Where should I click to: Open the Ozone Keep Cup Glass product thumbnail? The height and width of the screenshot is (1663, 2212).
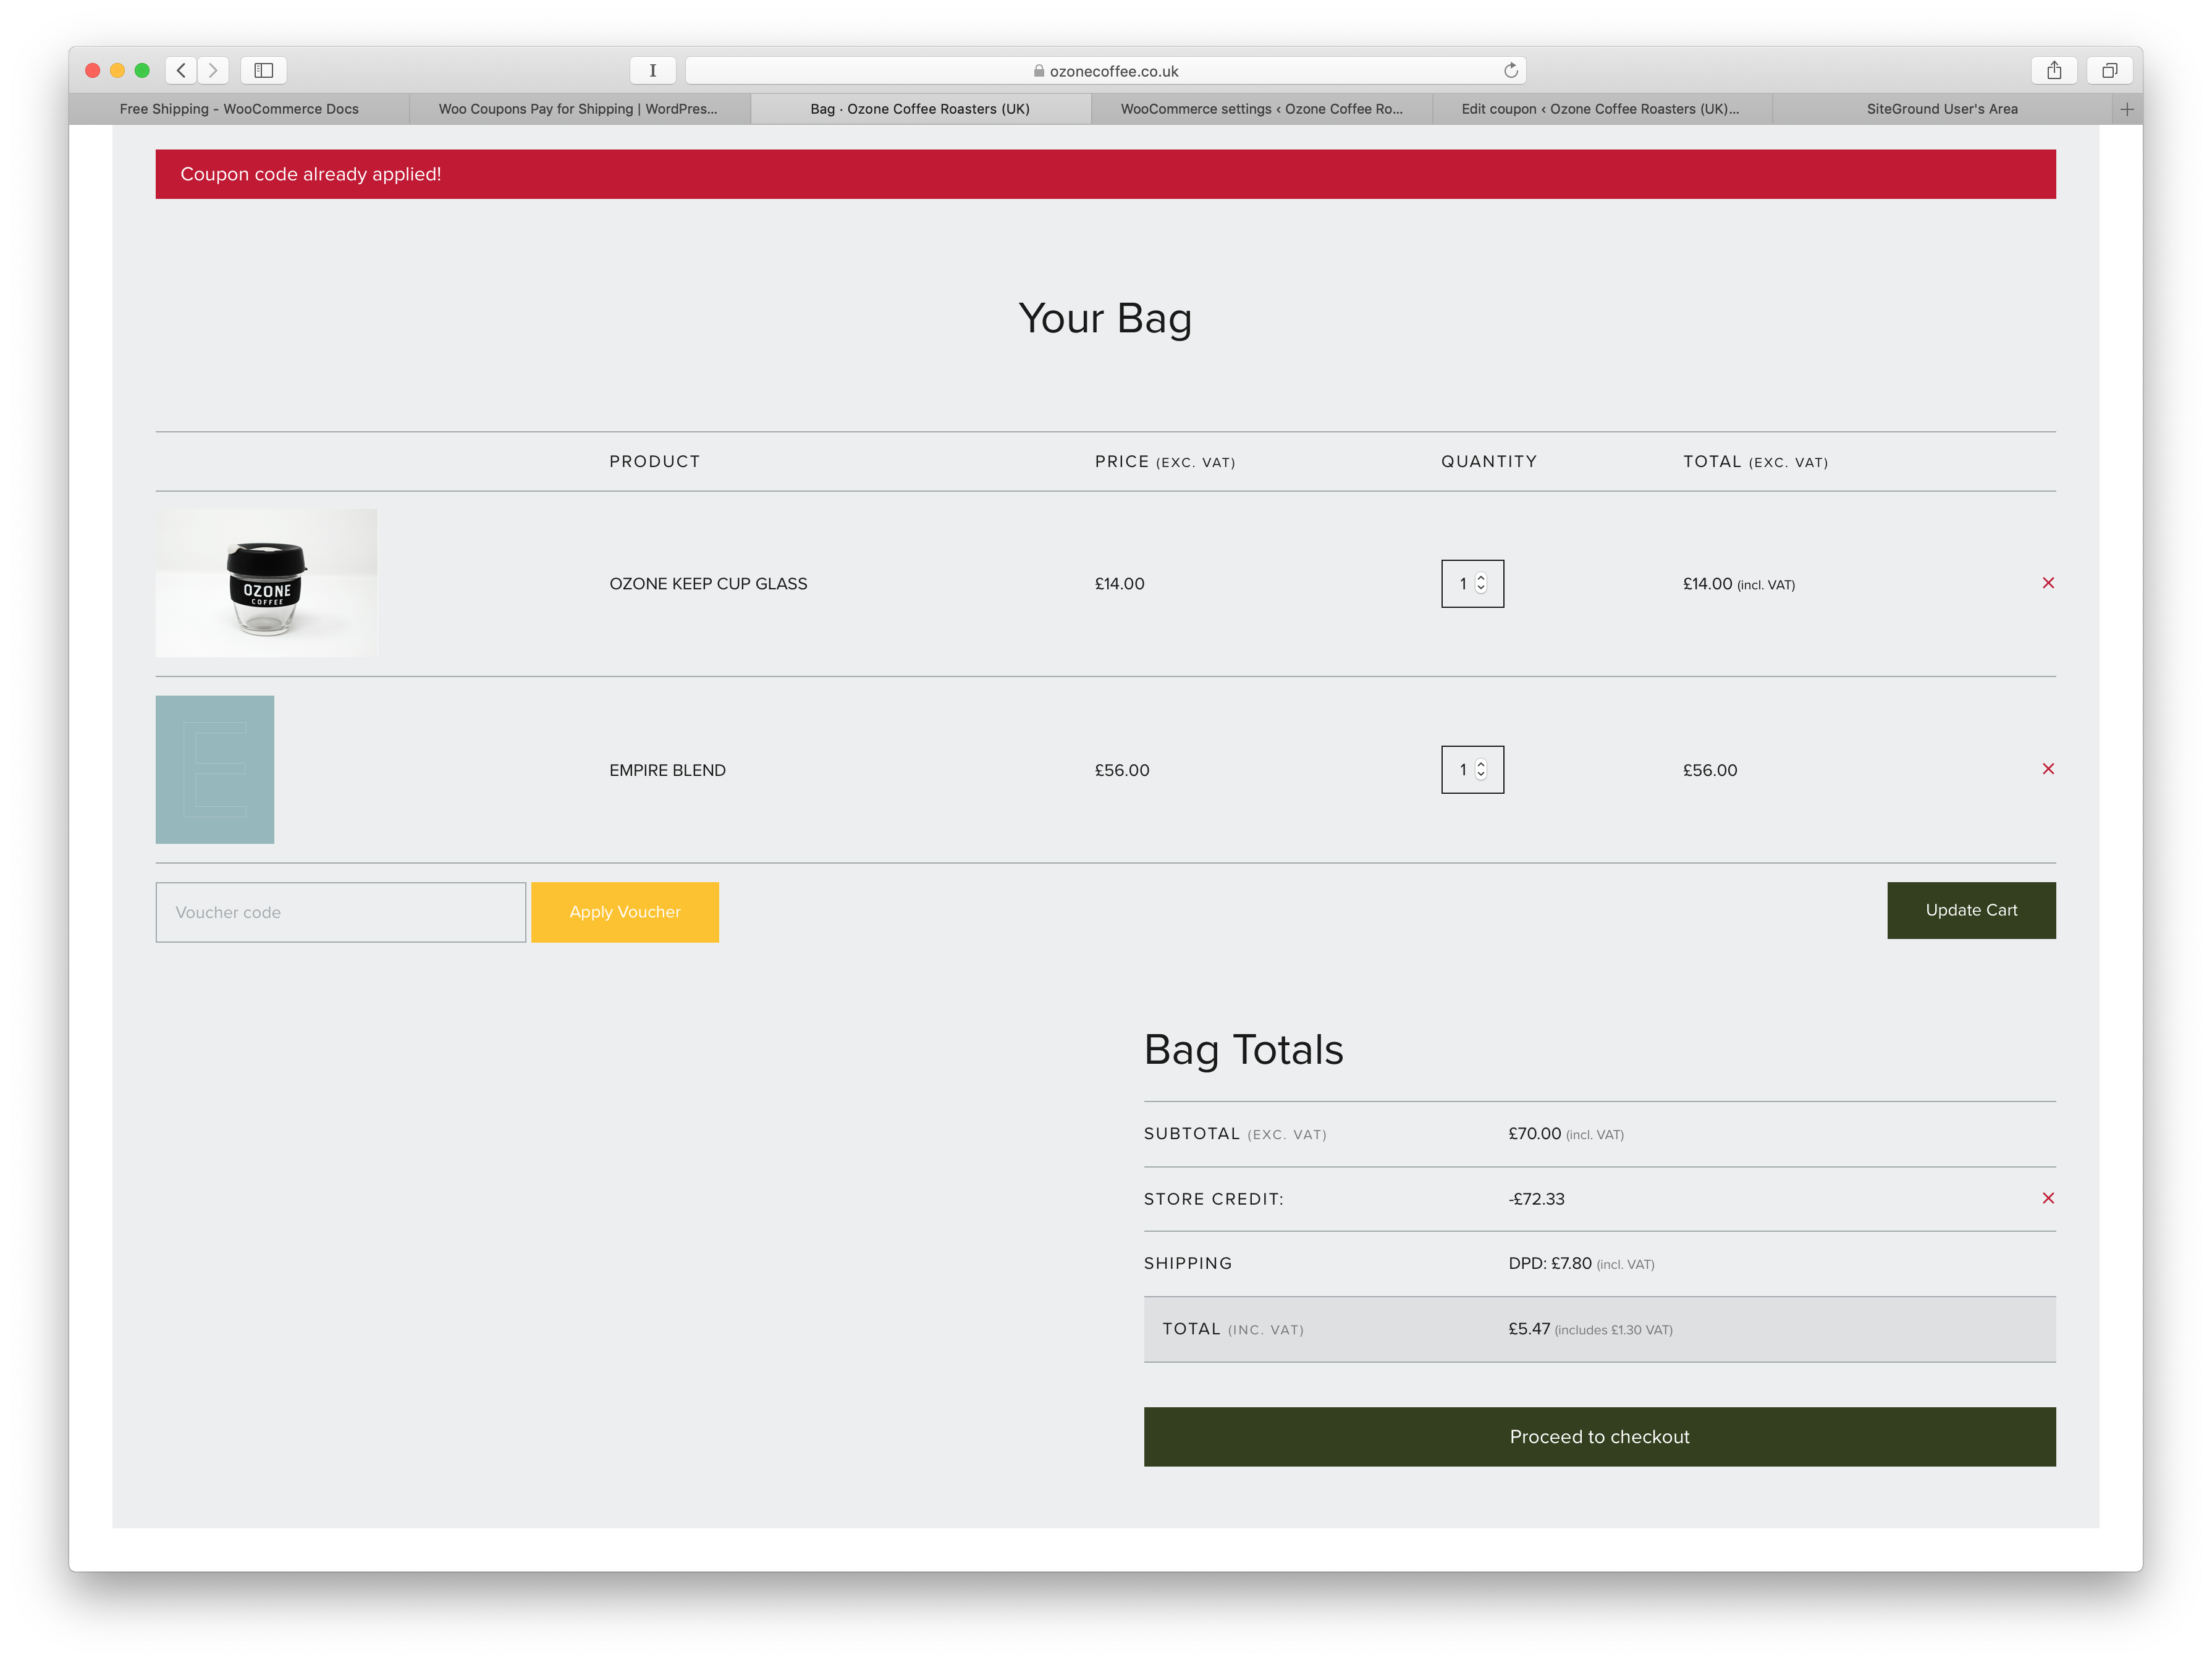point(267,583)
